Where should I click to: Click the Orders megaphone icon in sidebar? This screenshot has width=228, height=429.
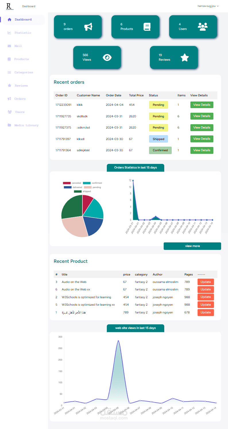click(x=9, y=99)
